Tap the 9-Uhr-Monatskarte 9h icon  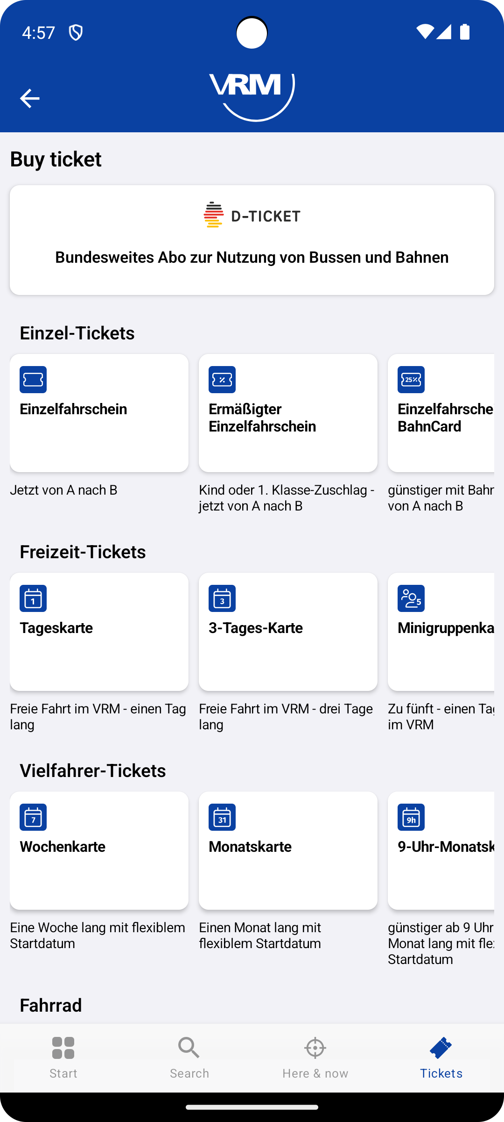click(x=411, y=817)
